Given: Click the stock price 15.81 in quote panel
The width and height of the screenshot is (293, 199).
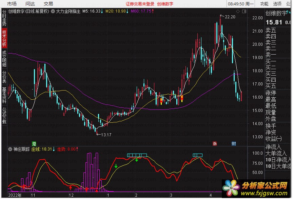Looking at the screenshot, I should click(274, 23).
